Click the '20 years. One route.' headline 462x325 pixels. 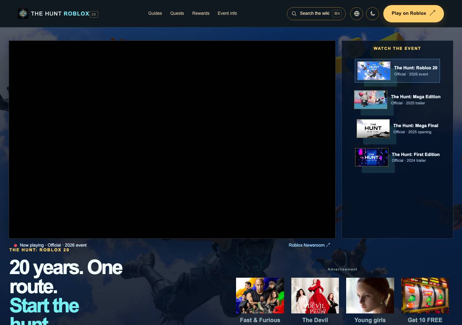click(66, 277)
